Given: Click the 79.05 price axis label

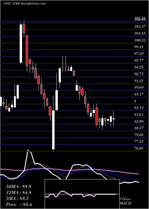Looking at the screenshot, I should [139, 135].
